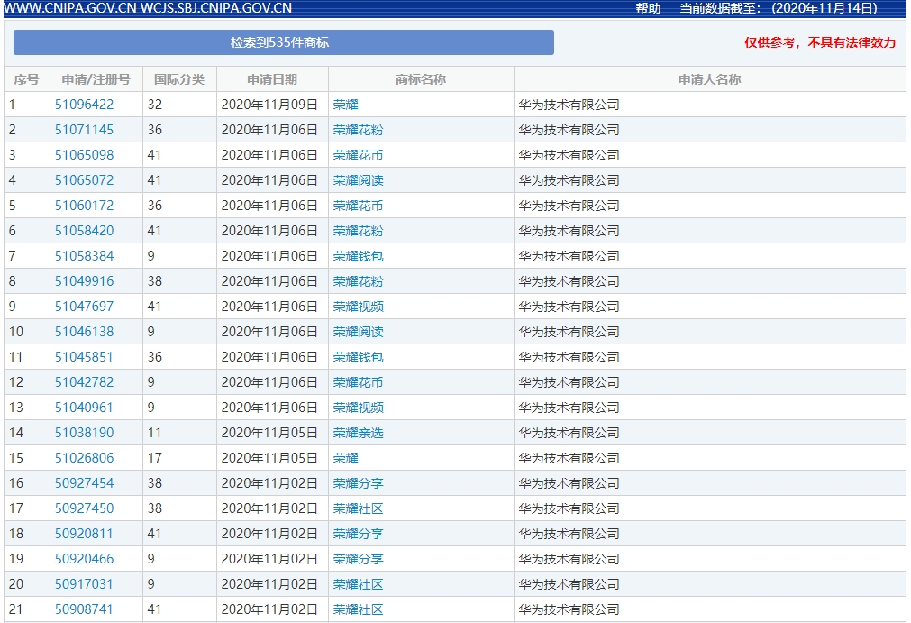The height and width of the screenshot is (623, 911).
Task: Select date 2020年11月05日 in row 14
Action: [x=269, y=433]
